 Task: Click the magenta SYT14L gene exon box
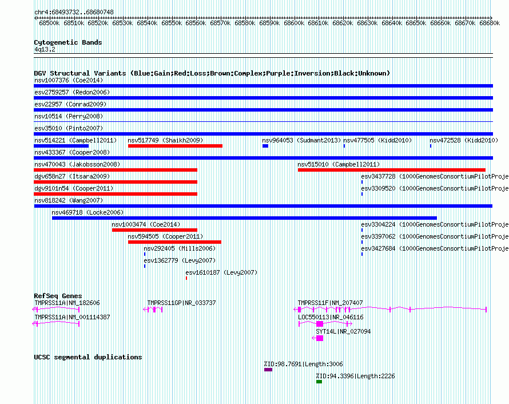click(320, 338)
